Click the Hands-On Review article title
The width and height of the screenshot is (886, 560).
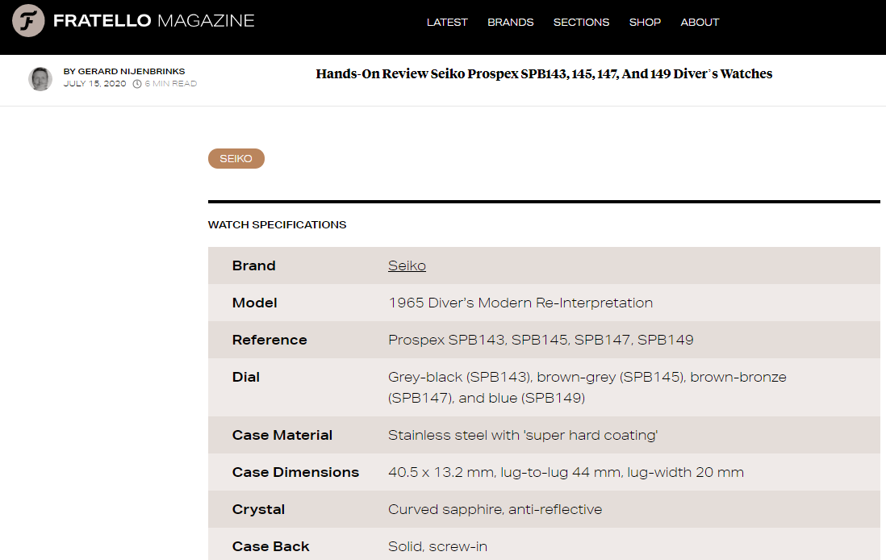(544, 74)
